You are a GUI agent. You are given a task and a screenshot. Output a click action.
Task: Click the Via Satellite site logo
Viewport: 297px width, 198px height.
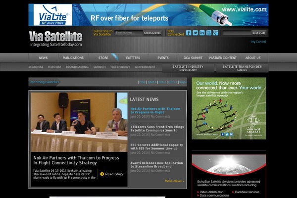pos(55,39)
